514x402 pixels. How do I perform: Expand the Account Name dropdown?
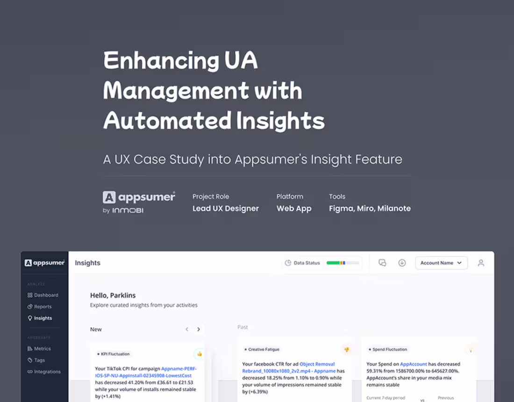click(441, 263)
